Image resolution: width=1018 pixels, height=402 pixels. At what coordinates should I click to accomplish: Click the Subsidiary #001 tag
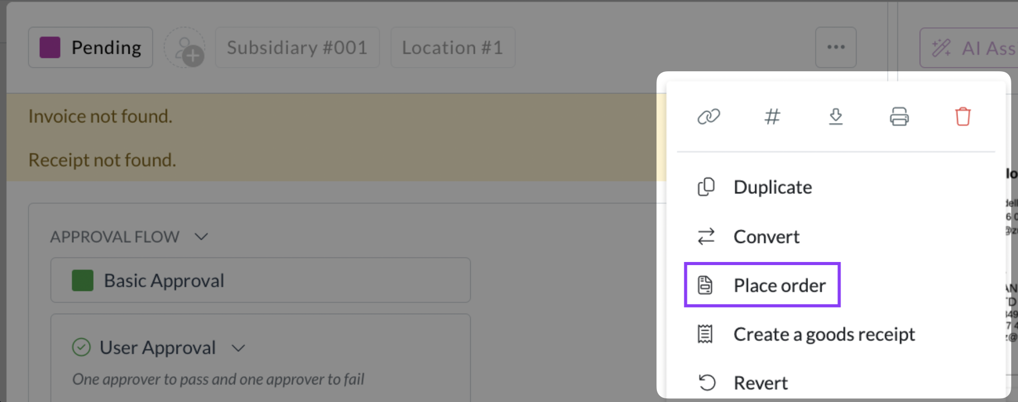coord(297,48)
